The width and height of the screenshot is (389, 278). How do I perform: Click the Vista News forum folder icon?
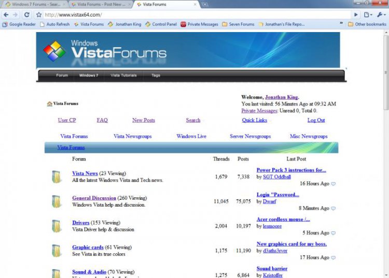[57, 177]
